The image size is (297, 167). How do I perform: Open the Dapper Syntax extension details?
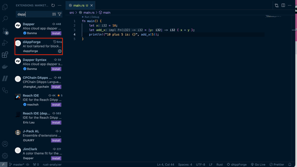39,64
